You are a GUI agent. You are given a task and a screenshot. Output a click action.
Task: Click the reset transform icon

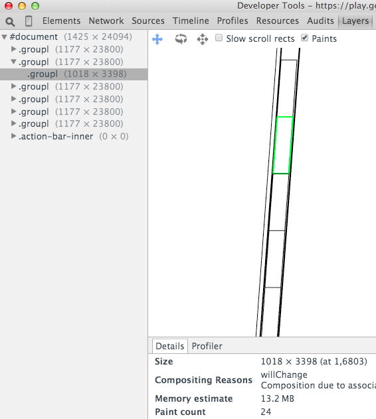203,39
